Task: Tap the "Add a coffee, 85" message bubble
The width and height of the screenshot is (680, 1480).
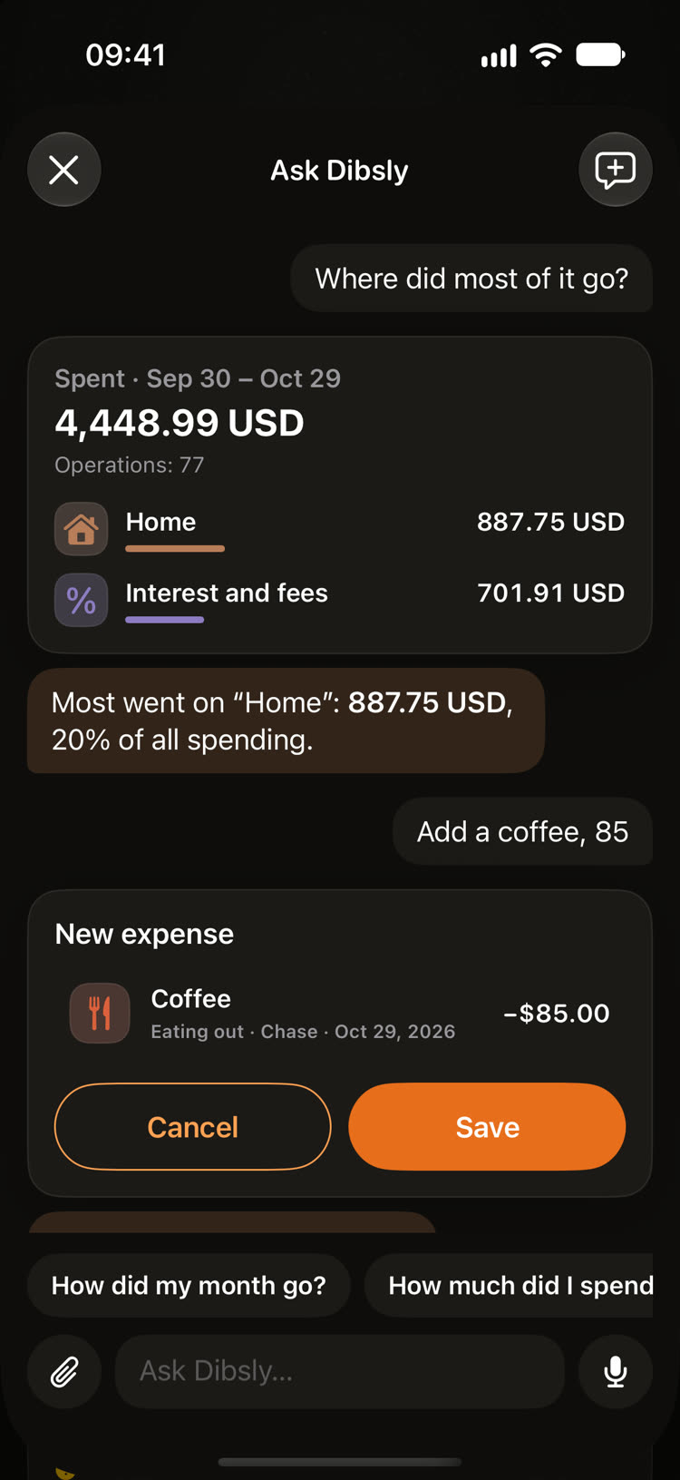Action: pos(522,831)
